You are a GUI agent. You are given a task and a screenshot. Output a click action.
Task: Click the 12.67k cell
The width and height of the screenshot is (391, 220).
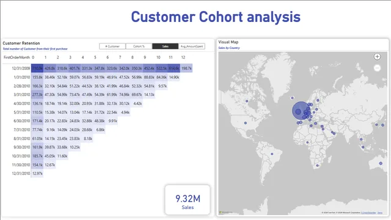click(x=49, y=165)
